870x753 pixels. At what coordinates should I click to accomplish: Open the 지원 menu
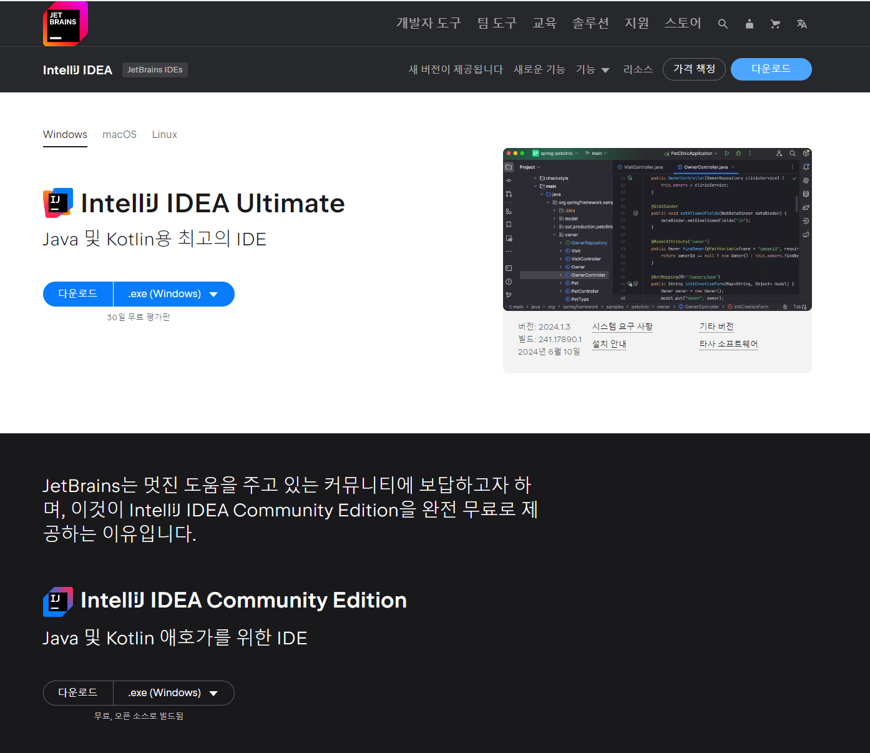tap(637, 23)
